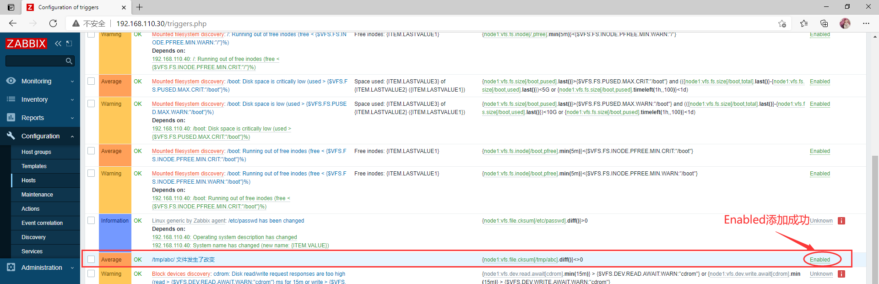The image size is (879, 284).
Task: Click item link node1:vfs.file.cksum[/etc/passwd]
Action: point(524,221)
